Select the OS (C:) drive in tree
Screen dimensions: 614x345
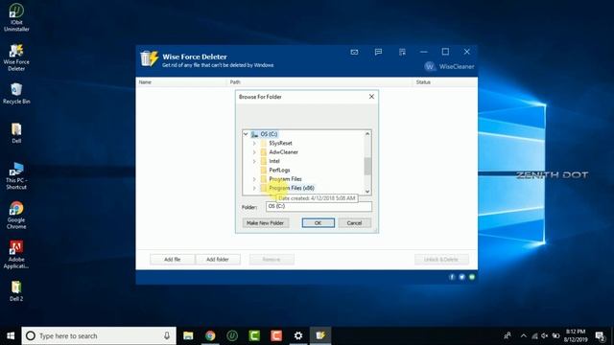(269, 134)
